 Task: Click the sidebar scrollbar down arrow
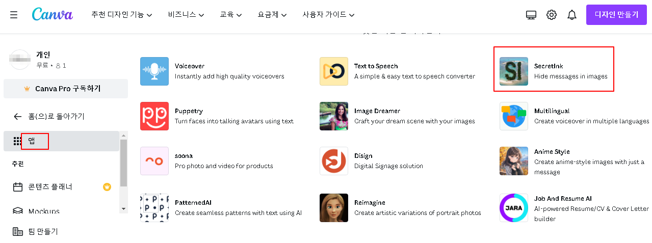[123, 209]
